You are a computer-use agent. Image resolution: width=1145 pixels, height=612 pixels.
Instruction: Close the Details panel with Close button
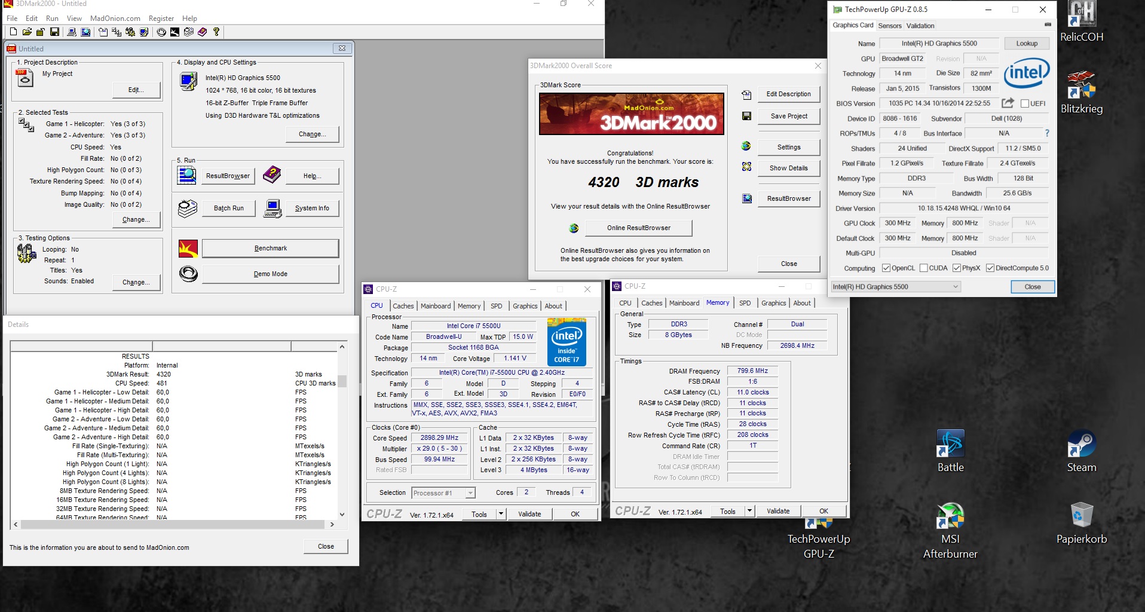click(x=326, y=546)
